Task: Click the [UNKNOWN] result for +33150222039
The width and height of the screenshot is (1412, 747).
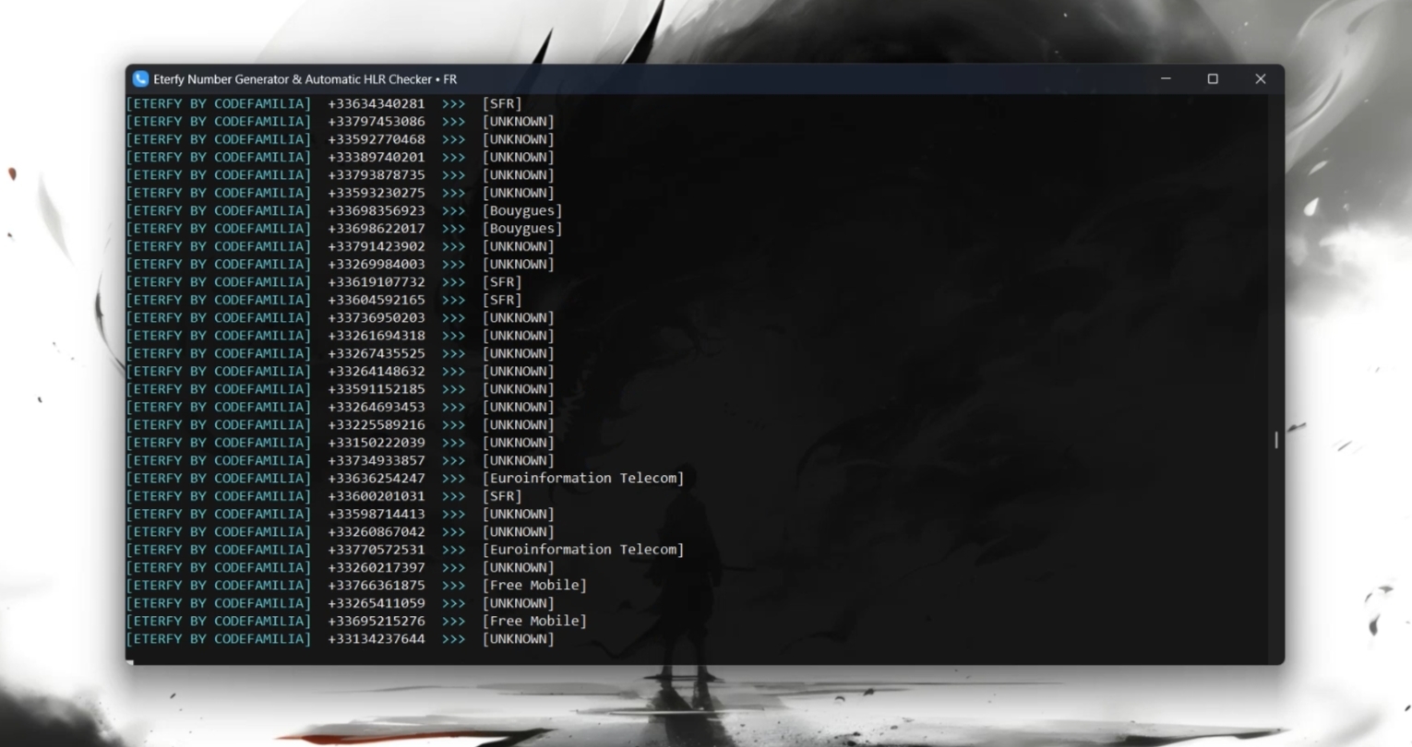Action: pyautogui.click(x=518, y=443)
